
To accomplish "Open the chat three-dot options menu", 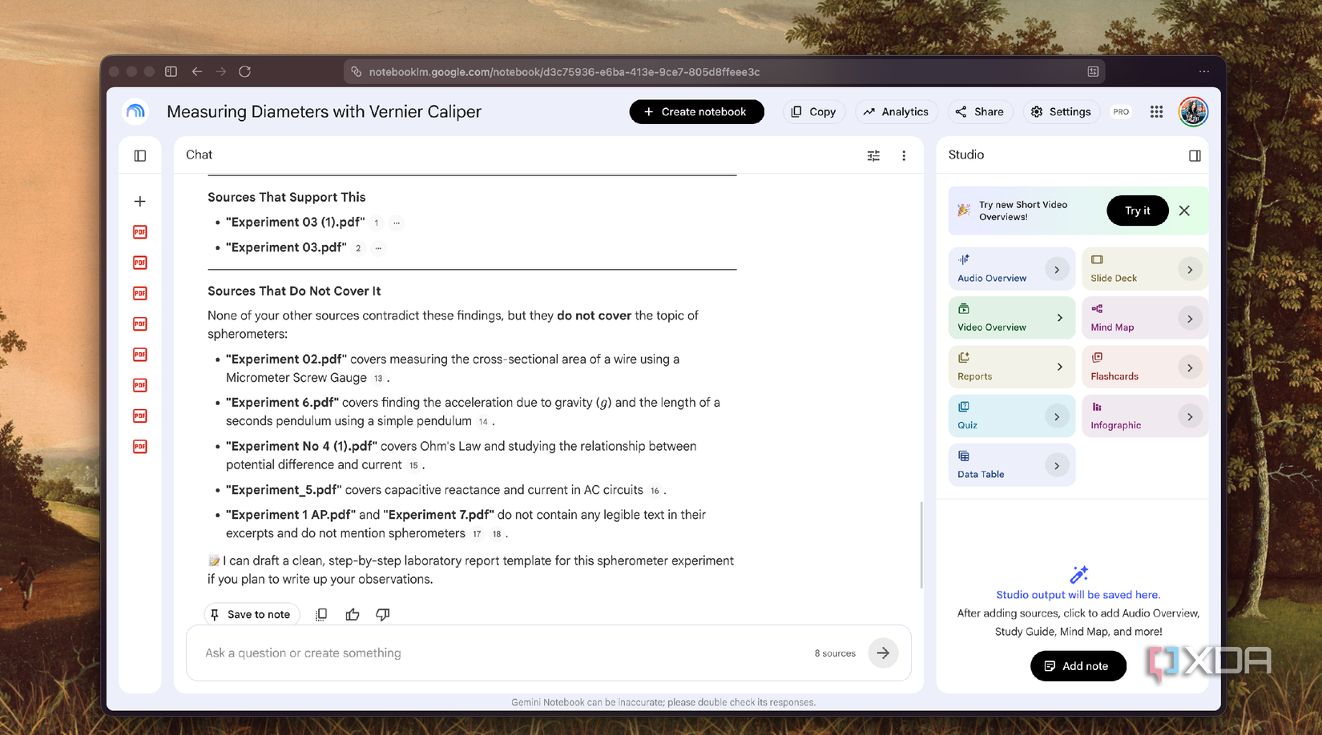I will 904,155.
